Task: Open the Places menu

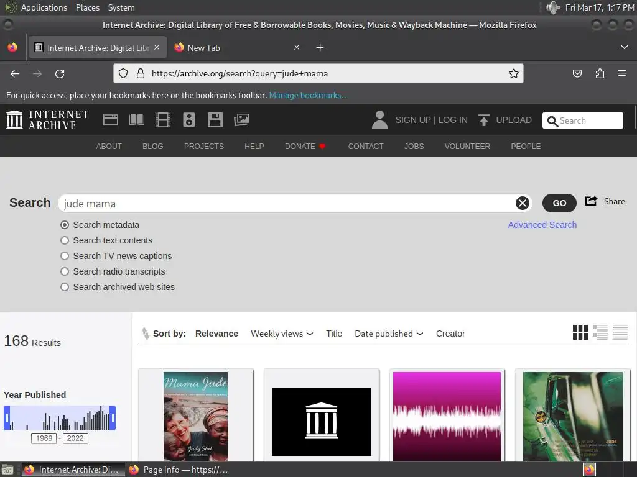Action: [x=88, y=7]
